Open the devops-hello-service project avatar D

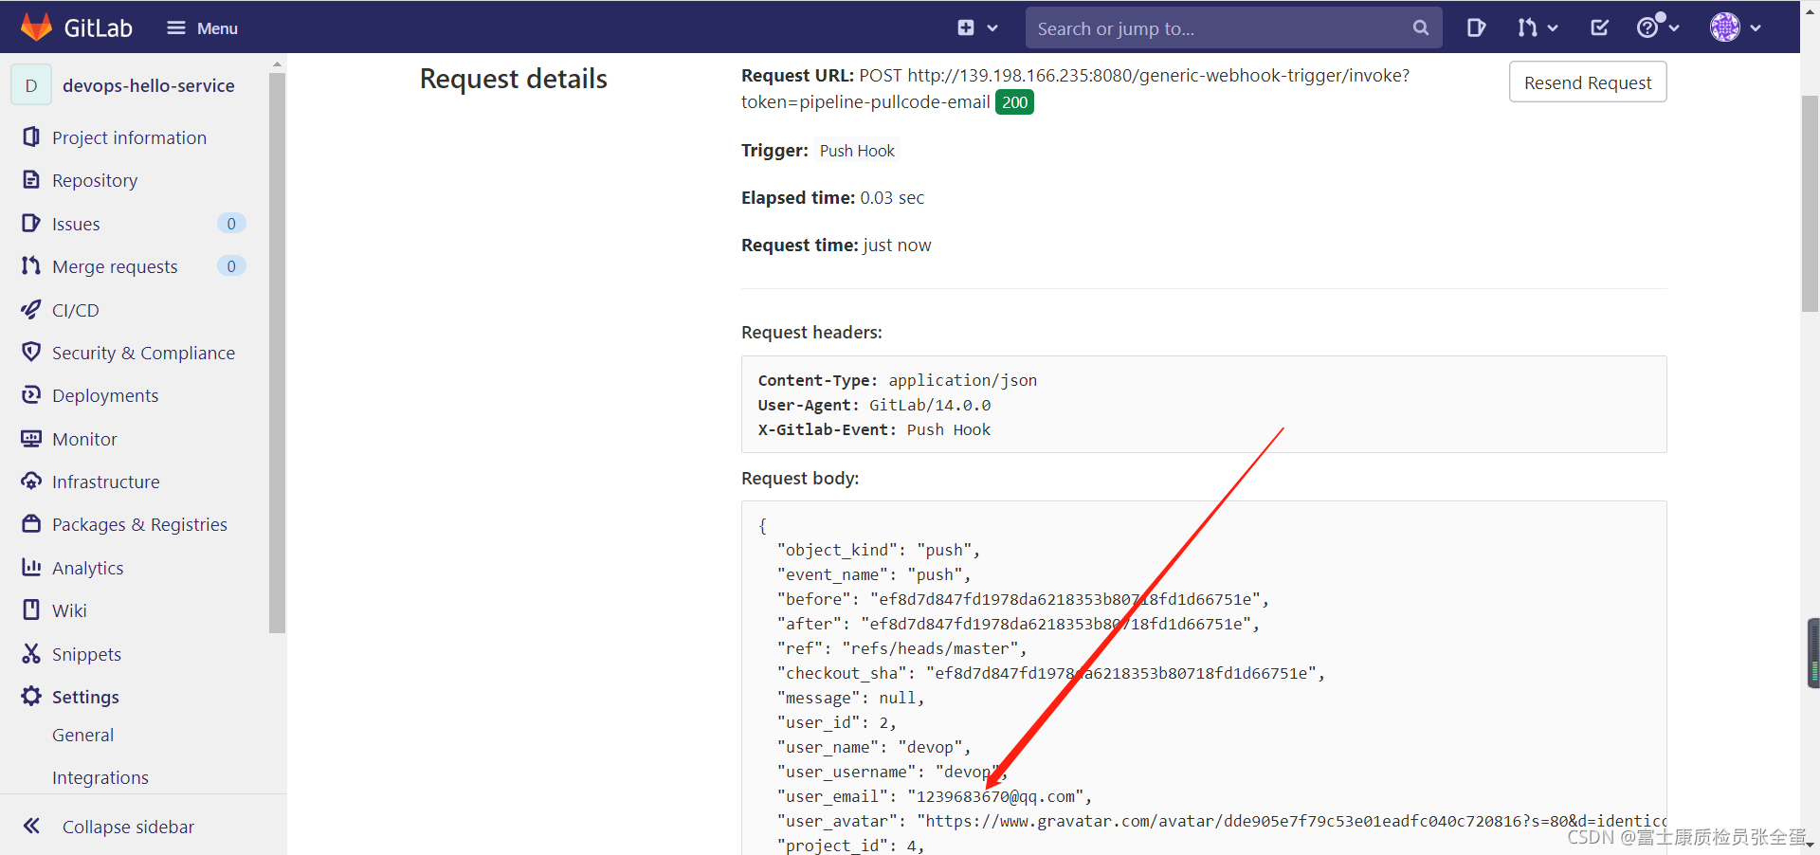(31, 85)
